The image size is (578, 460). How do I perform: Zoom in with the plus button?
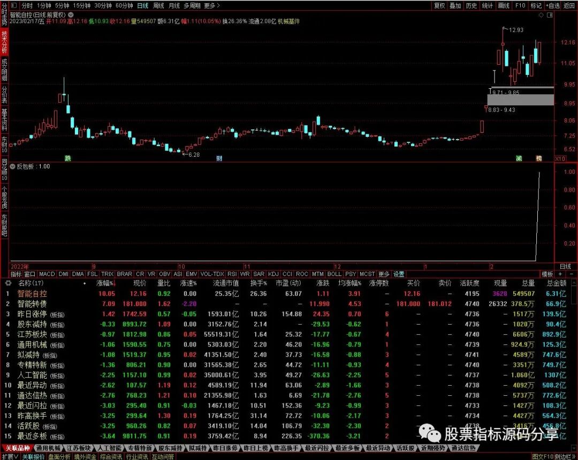tap(560, 274)
